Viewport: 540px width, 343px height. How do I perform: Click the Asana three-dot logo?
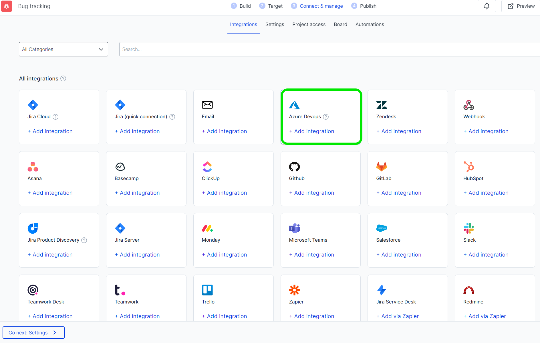pyautogui.click(x=33, y=167)
